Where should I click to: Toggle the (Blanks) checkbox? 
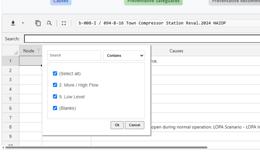pyautogui.click(x=55, y=108)
